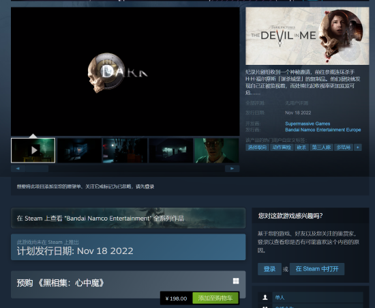Select the third screenshot with red light
Screen dimensions: 375x308
125,150
